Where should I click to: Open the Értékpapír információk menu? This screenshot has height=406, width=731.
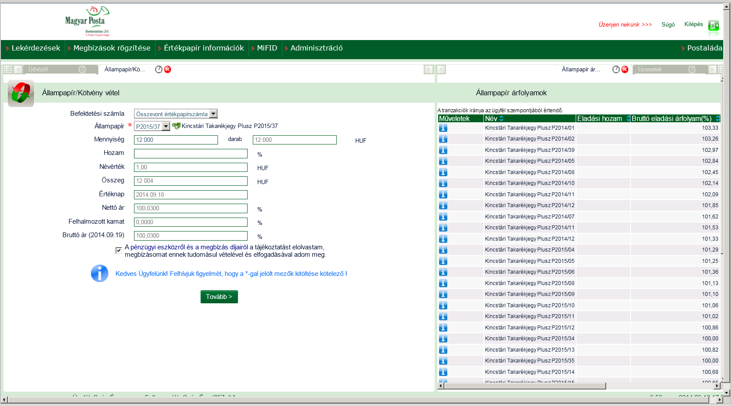[204, 48]
